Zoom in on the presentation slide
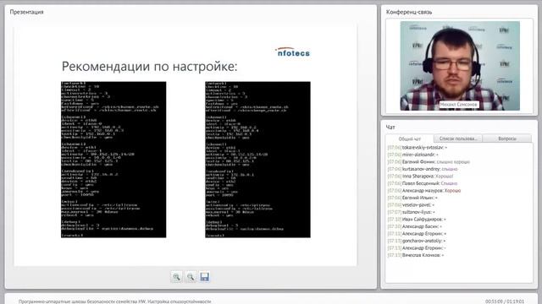The width and height of the screenshot is (542, 304). coord(176,277)
